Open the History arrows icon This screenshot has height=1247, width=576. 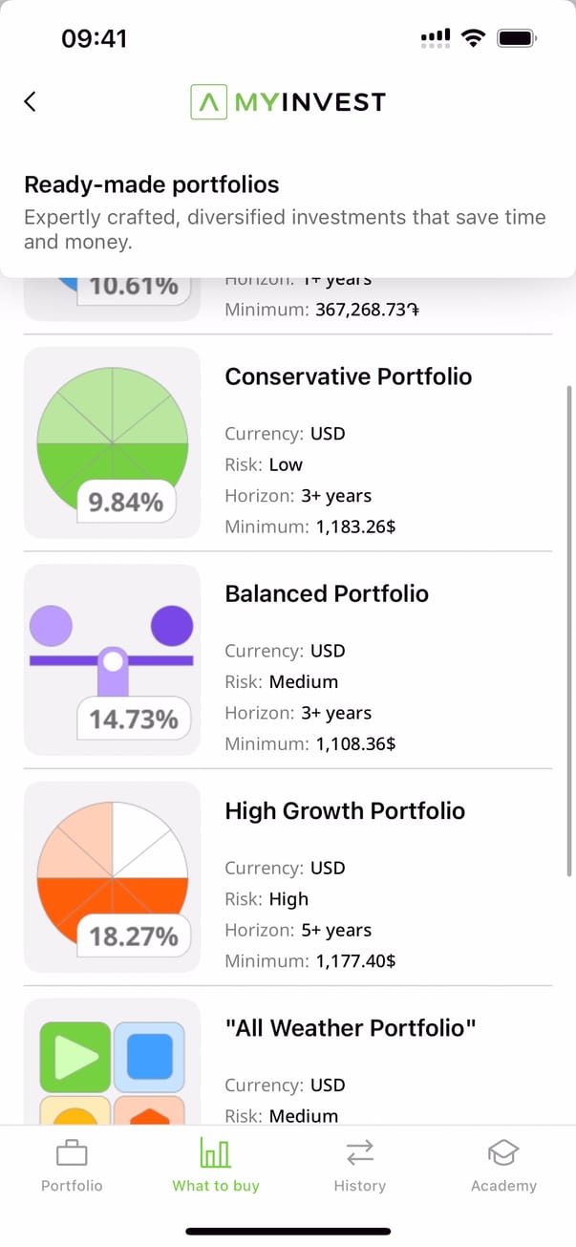click(x=360, y=1153)
